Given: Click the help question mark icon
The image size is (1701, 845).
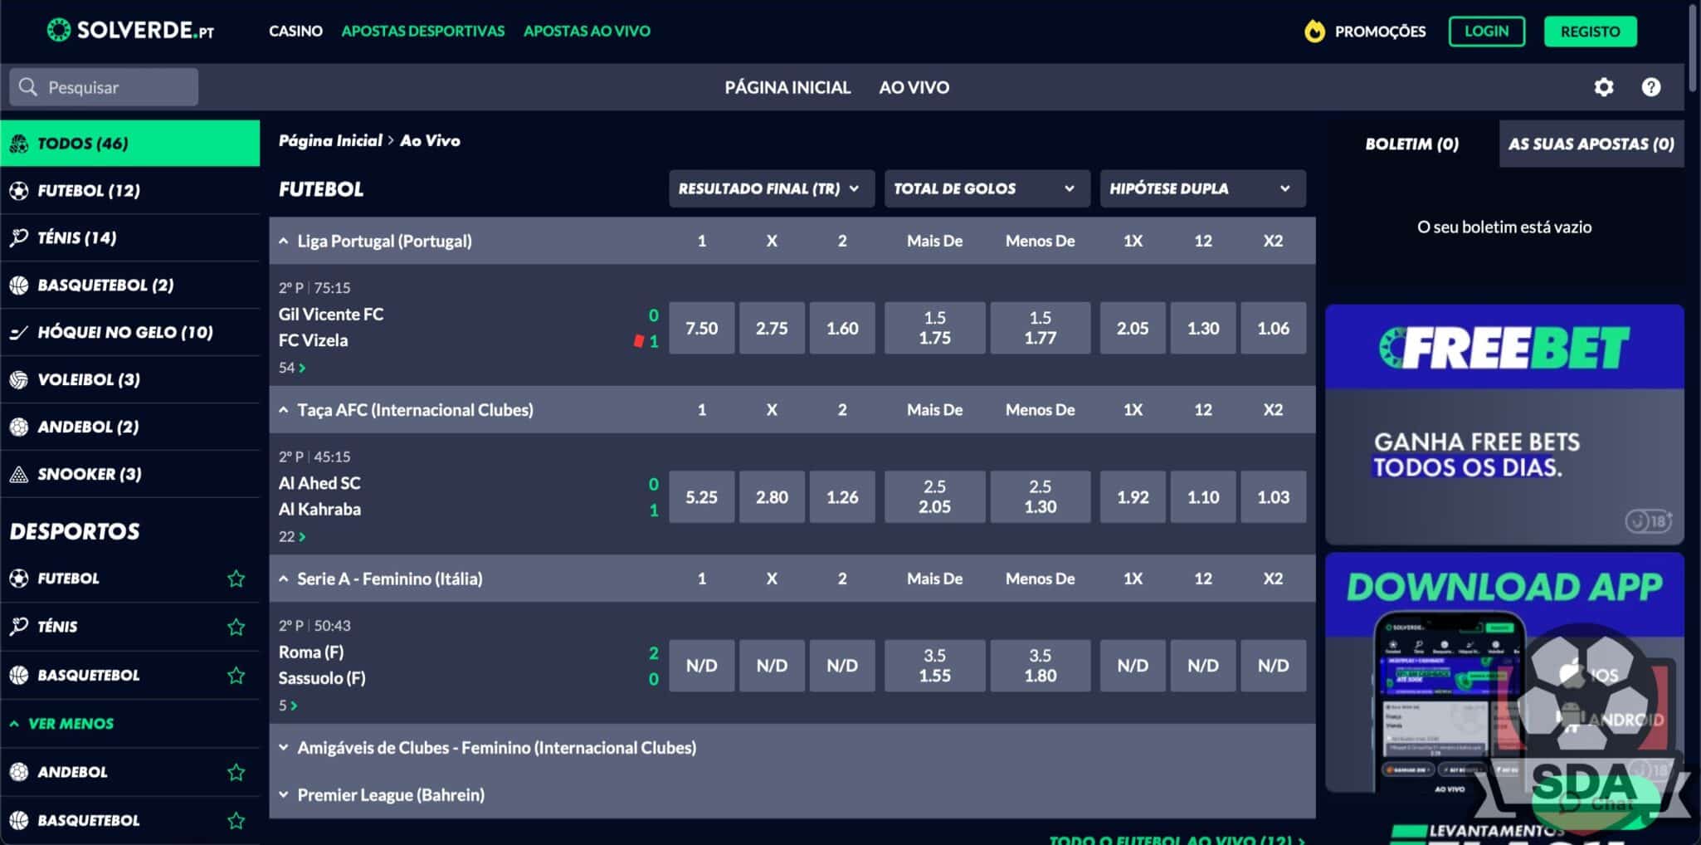Looking at the screenshot, I should (1650, 87).
